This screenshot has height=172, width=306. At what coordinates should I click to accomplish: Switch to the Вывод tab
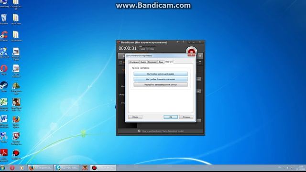click(x=143, y=62)
